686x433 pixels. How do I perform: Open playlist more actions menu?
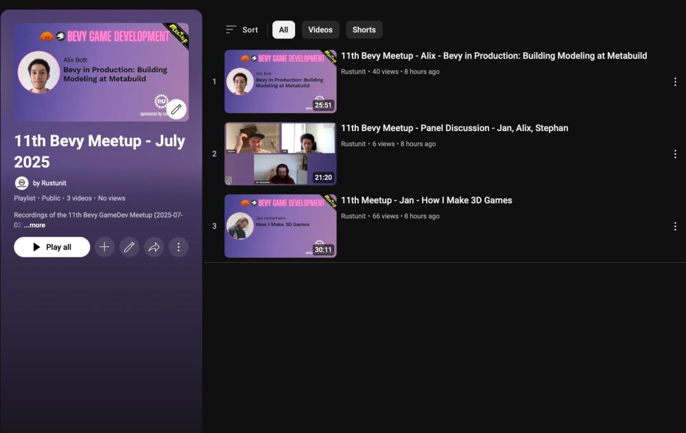(x=178, y=247)
